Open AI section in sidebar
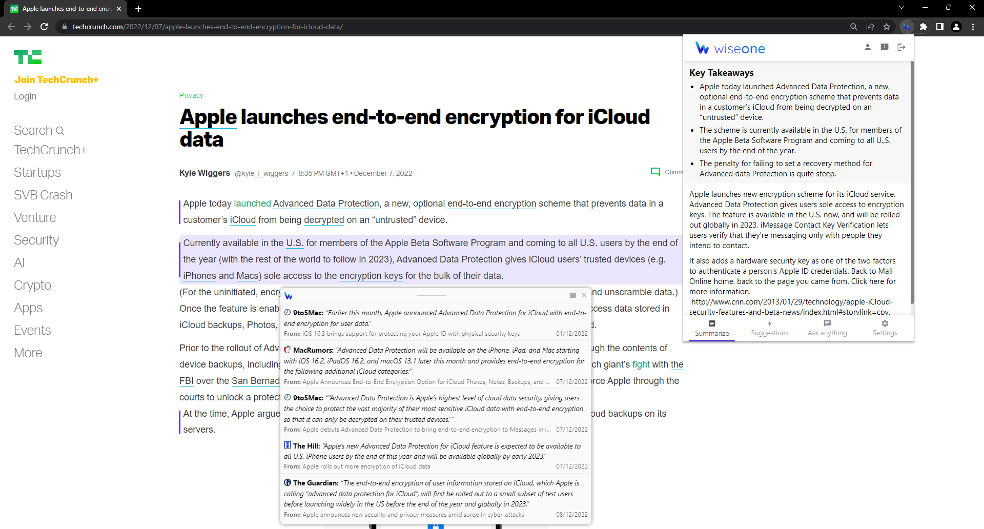Image resolution: width=984 pixels, height=529 pixels. 19,262
